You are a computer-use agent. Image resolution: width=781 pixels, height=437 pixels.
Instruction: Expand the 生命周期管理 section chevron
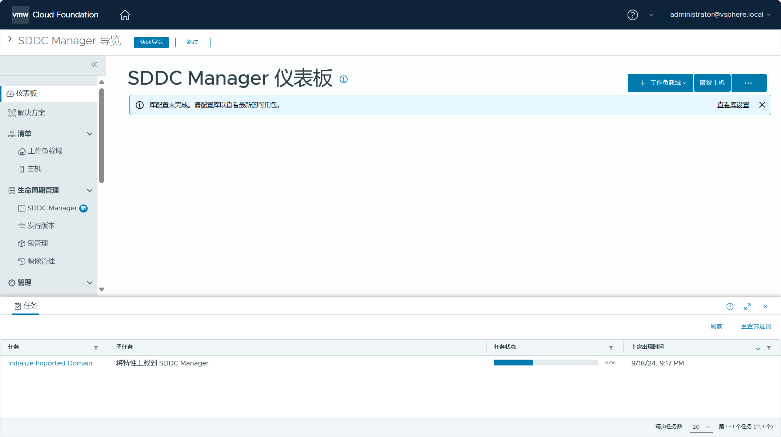coord(89,190)
